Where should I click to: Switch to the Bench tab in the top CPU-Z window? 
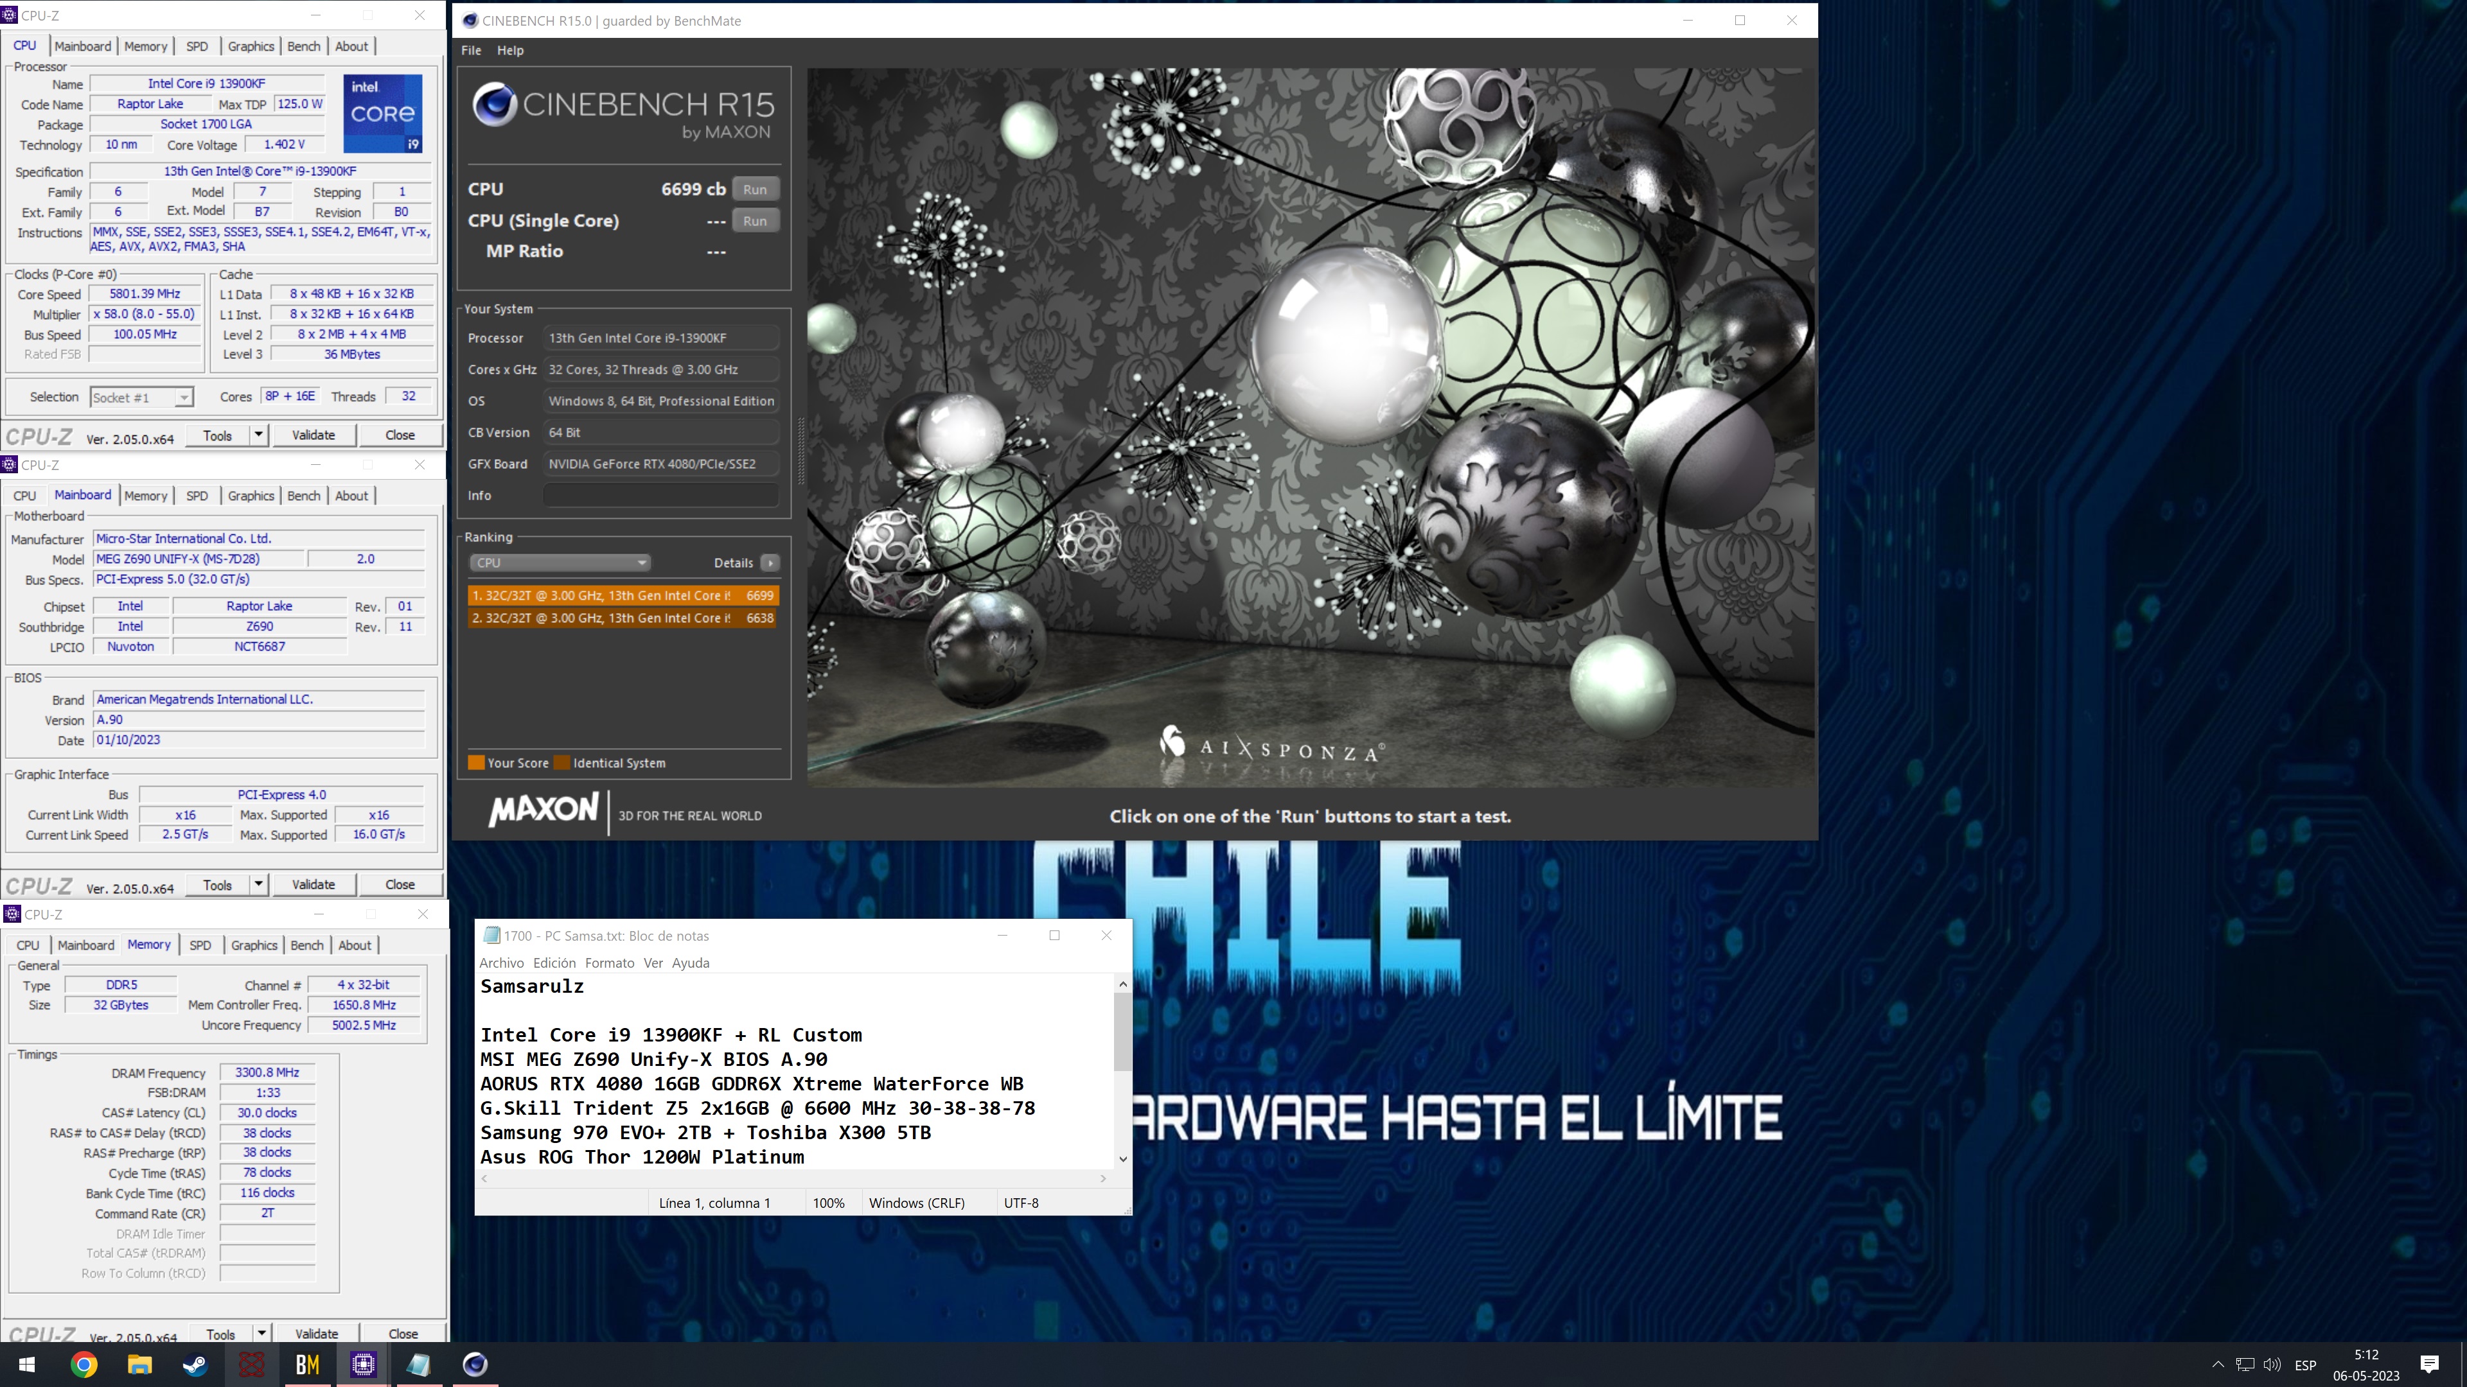(304, 46)
